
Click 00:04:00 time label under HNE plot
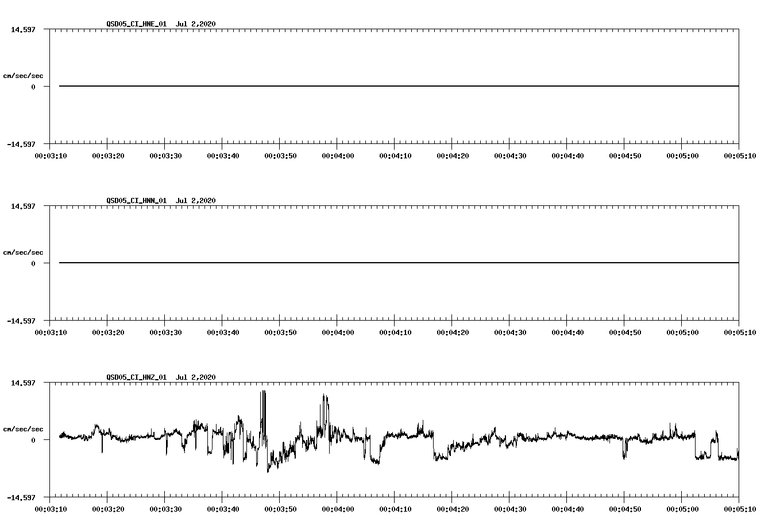[338, 155]
